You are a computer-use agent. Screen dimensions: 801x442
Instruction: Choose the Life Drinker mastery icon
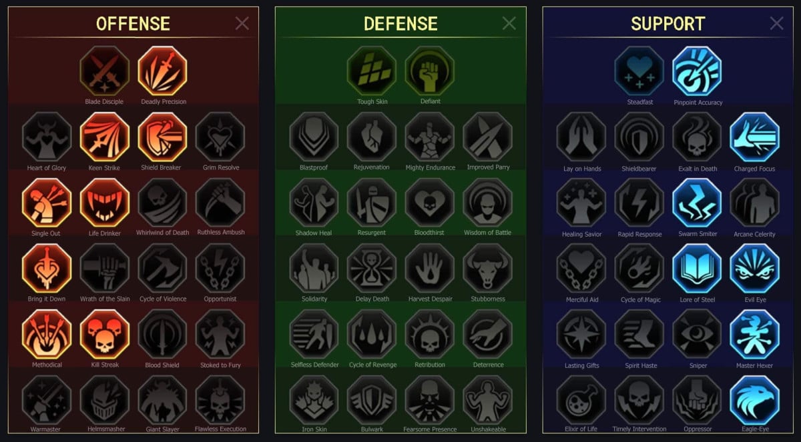pos(105,202)
